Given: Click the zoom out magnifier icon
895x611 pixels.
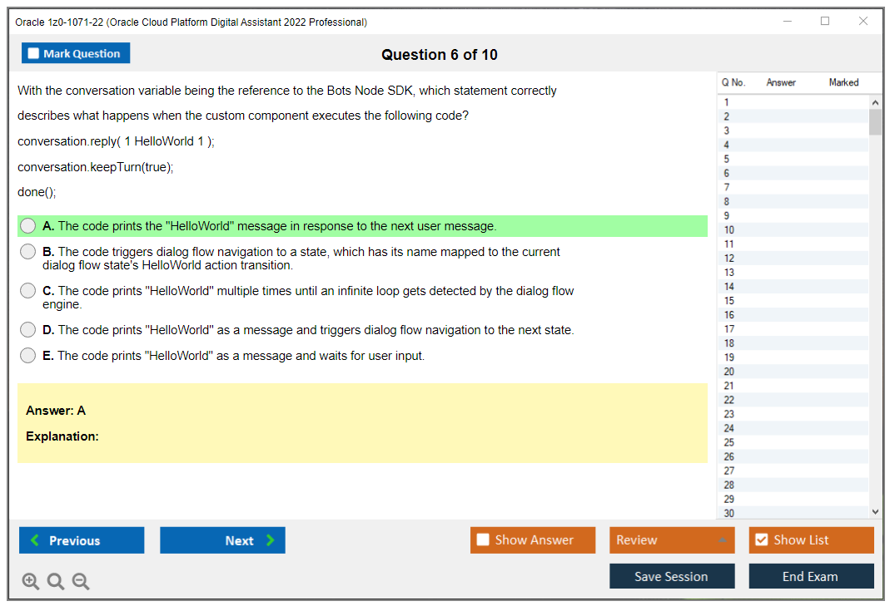Looking at the screenshot, I should point(81,581).
